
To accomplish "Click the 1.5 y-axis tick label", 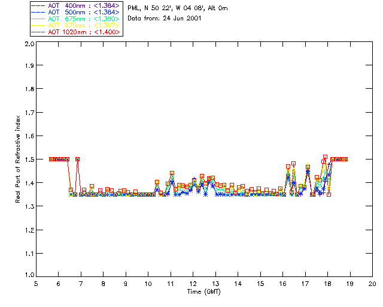I will click(x=29, y=159).
